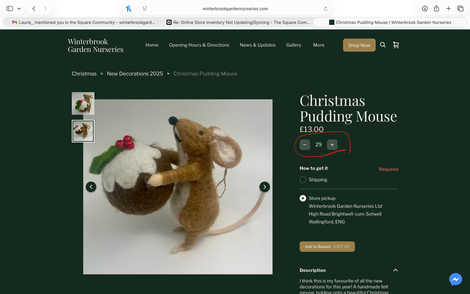The width and height of the screenshot is (470, 294).
Task: Click Add to Basket button
Action: (x=327, y=247)
